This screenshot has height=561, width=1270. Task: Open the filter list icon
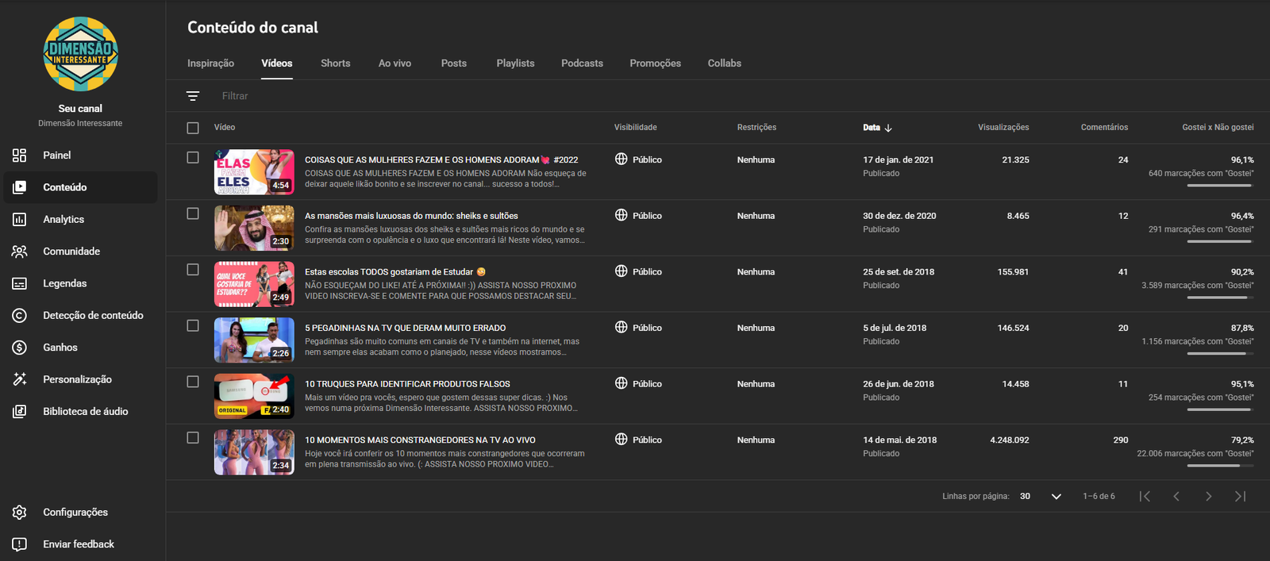pos(193,96)
